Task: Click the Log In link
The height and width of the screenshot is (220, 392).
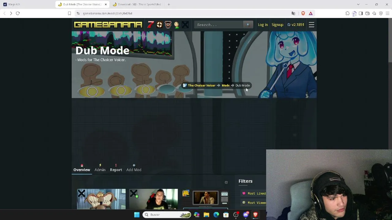Action: coord(263,25)
